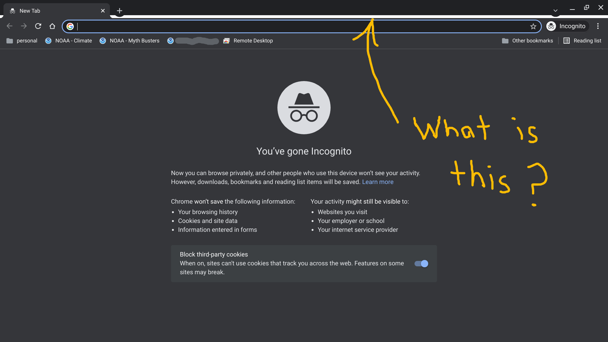608x342 pixels.
Task: Focus the address bar input
Action: (x=302, y=26)
